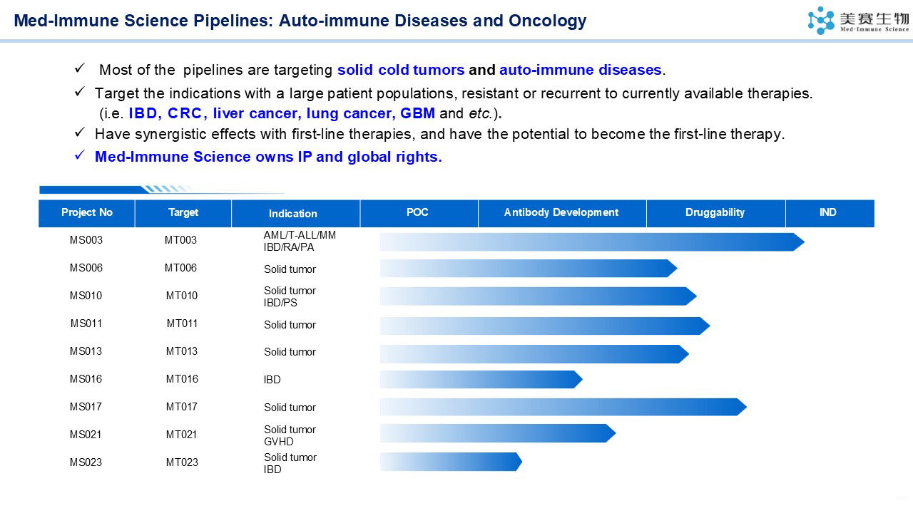Select project cell MS013
Screen dimensions: 913x513
pos(86,351)
